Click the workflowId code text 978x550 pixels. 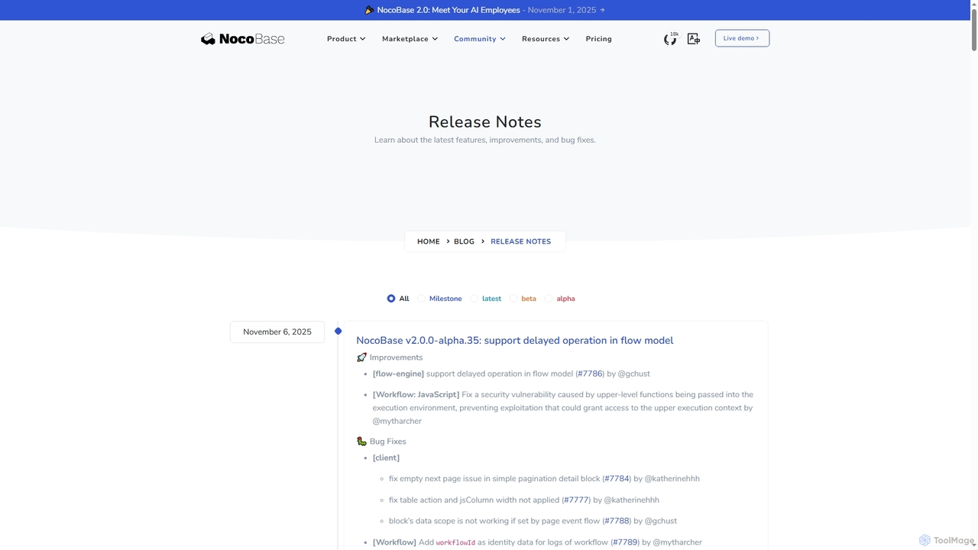click(x=455, y=543)
